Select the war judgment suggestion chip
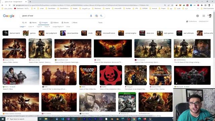Screen dimensions: 215x121 coord(48,33)
